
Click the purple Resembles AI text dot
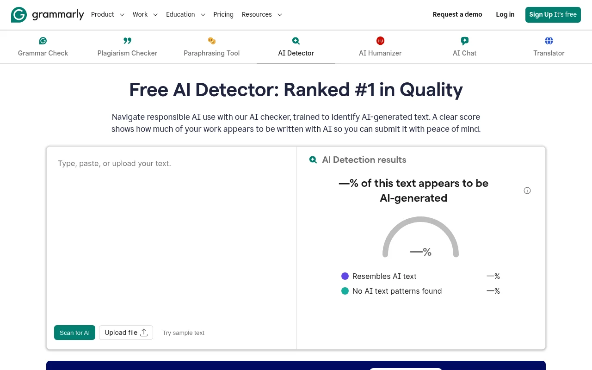[x=345, y=276]
